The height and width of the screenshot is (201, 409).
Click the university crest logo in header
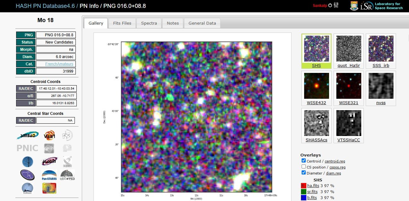(354, 6)
